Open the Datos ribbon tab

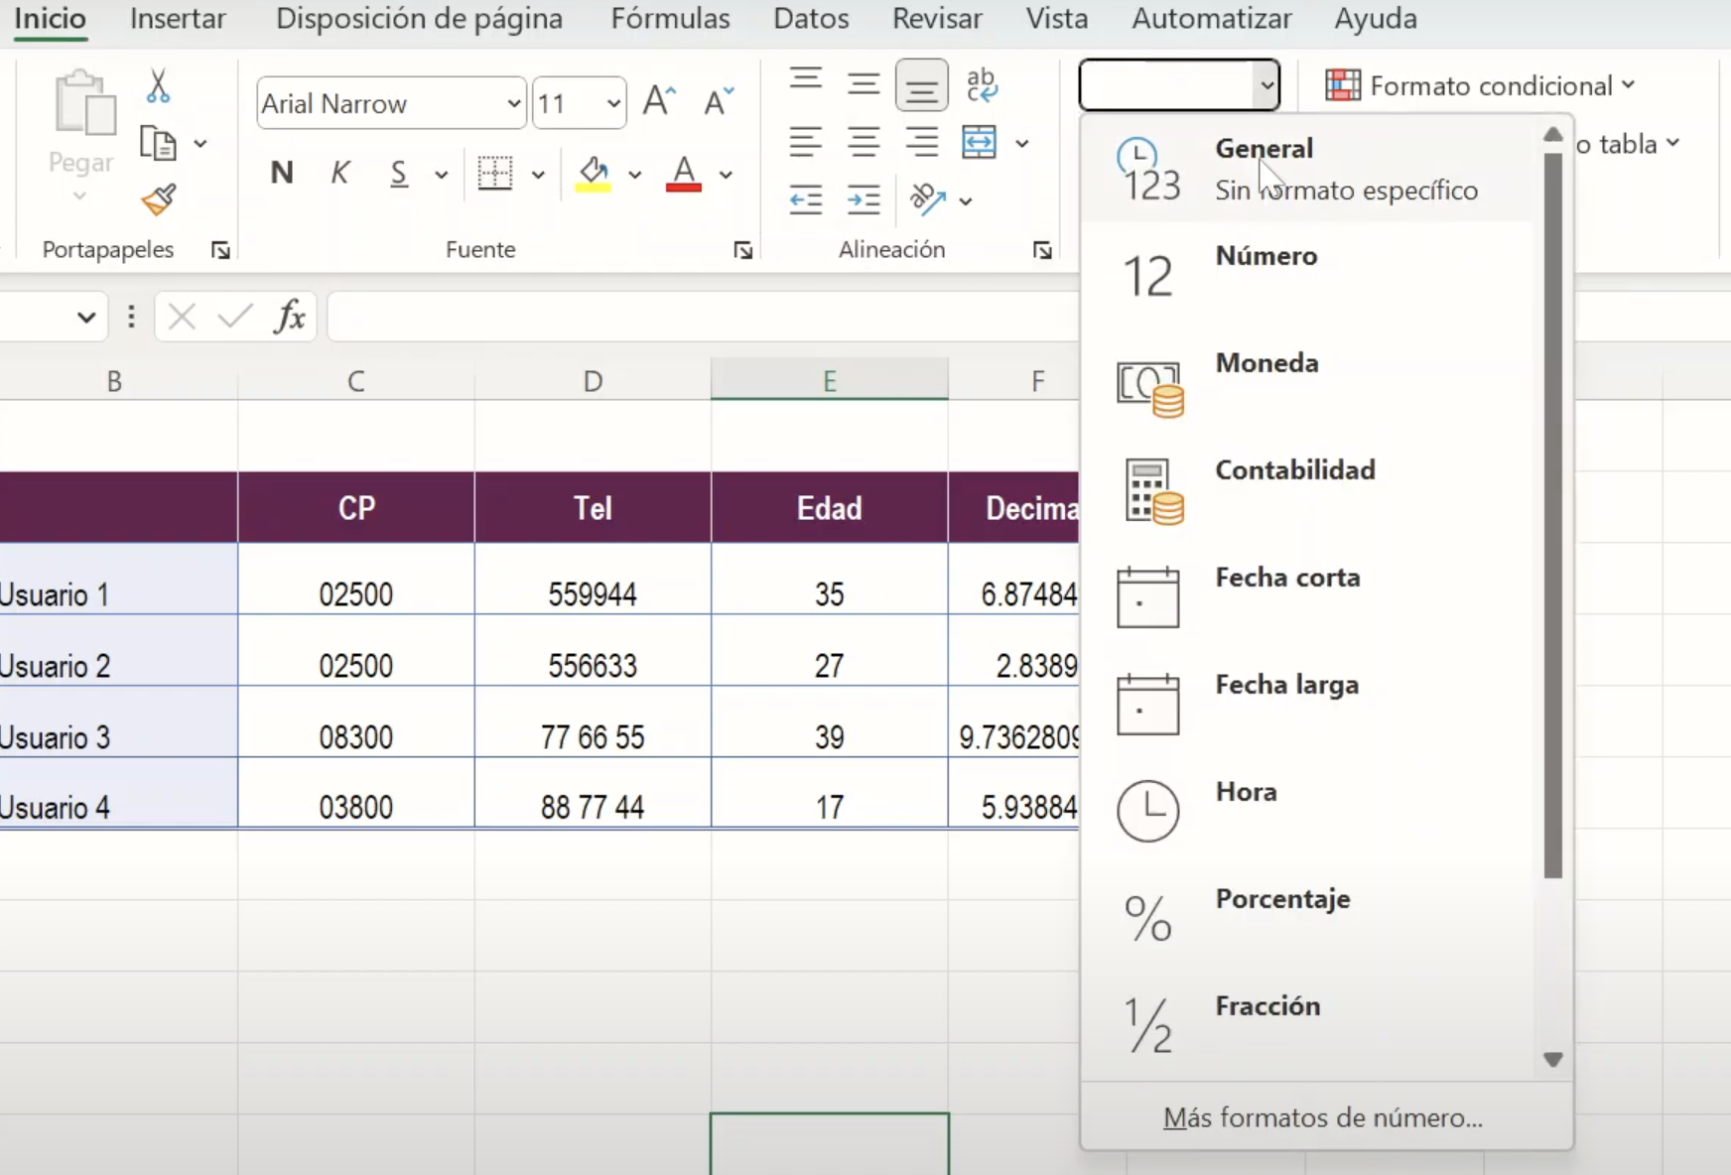(x=810, y=18)
